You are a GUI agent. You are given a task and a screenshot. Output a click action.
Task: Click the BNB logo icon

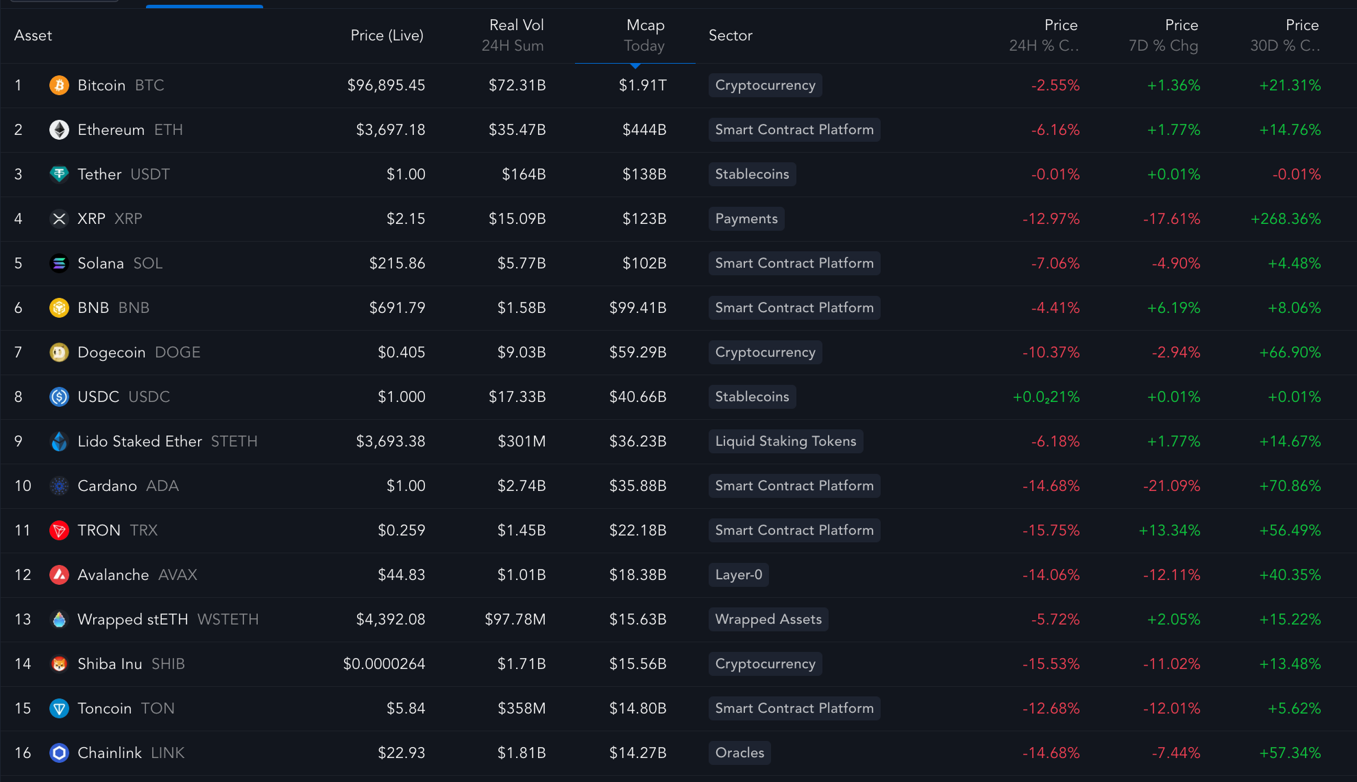coord(60,308)
